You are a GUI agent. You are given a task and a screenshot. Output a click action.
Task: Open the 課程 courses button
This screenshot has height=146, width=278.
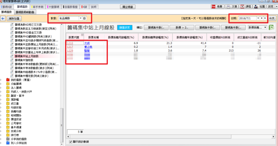tap(246, 7)
